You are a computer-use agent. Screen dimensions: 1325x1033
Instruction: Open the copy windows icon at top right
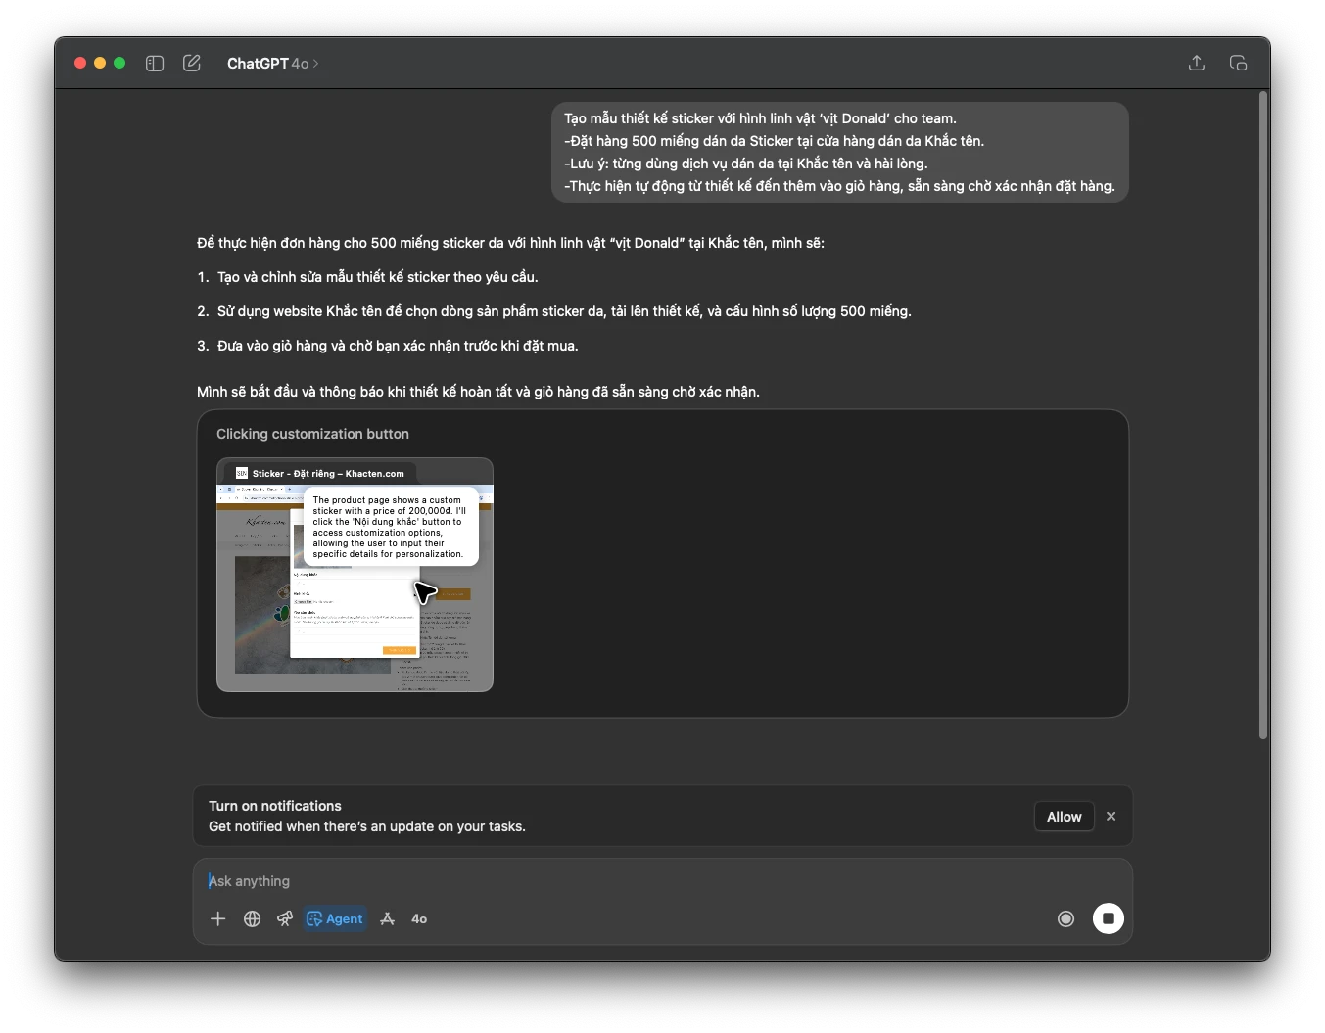coord(1238,63)
